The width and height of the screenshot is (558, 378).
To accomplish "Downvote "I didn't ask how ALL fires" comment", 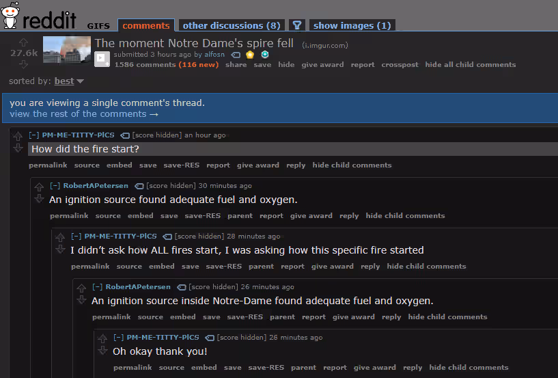I will tap(60, 249).
